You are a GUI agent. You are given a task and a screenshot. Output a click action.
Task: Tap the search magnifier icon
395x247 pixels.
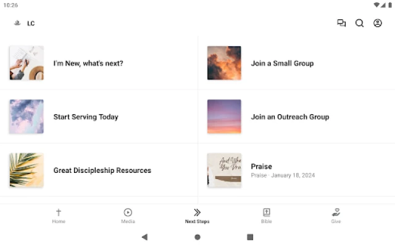point(359,23)
